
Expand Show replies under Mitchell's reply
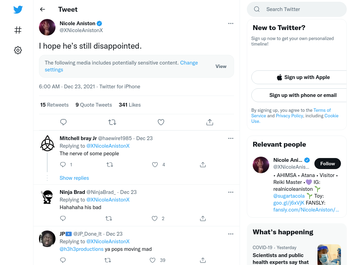coord(74,178)
